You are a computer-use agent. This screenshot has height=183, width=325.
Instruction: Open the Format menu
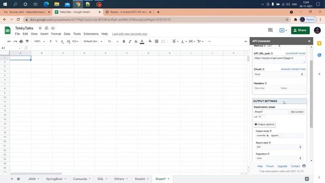[x=56, y=34]
